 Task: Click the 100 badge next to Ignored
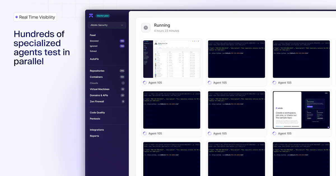click(122, 46)
